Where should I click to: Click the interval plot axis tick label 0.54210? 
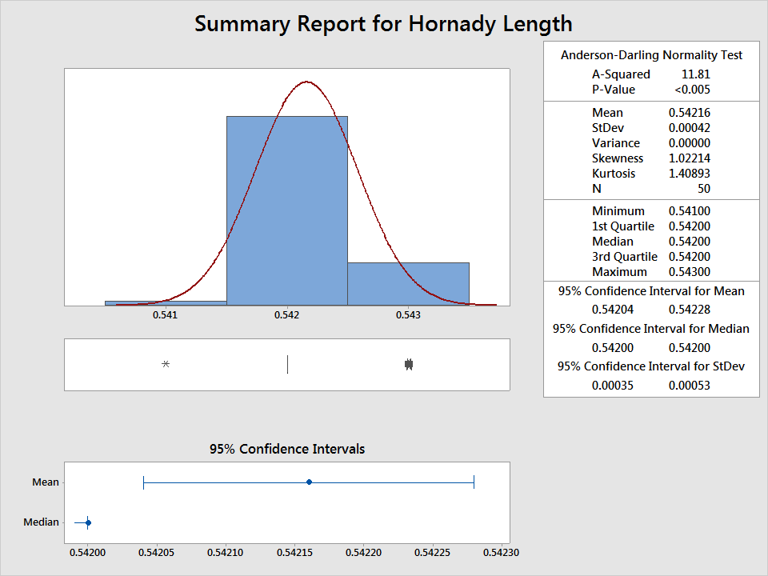(x=226, y=553)
